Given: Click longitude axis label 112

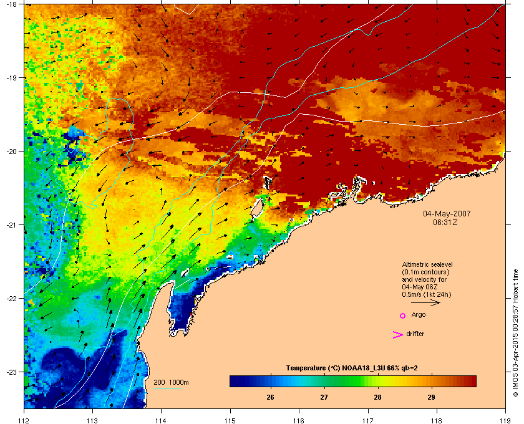Looking at the screenshot, I should tap(24, 420).
